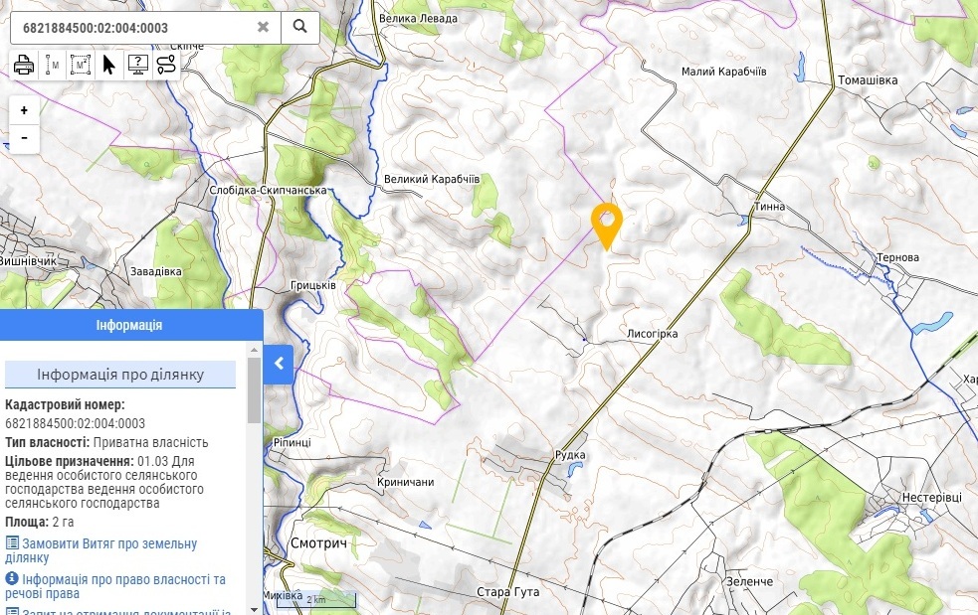Click the Інформація про ділянку section heading

click(120, 375)
